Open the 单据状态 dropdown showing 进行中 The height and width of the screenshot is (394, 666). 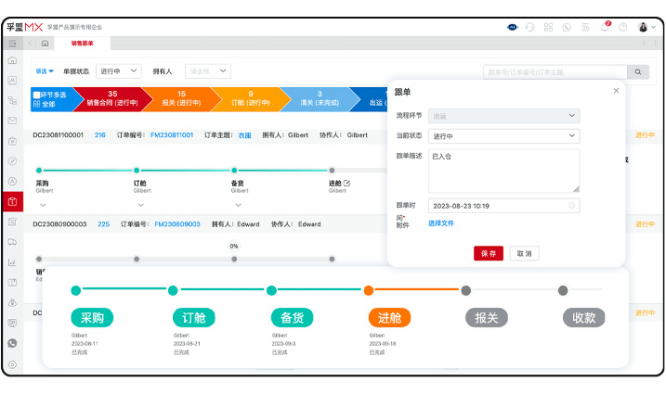[119, 70]
